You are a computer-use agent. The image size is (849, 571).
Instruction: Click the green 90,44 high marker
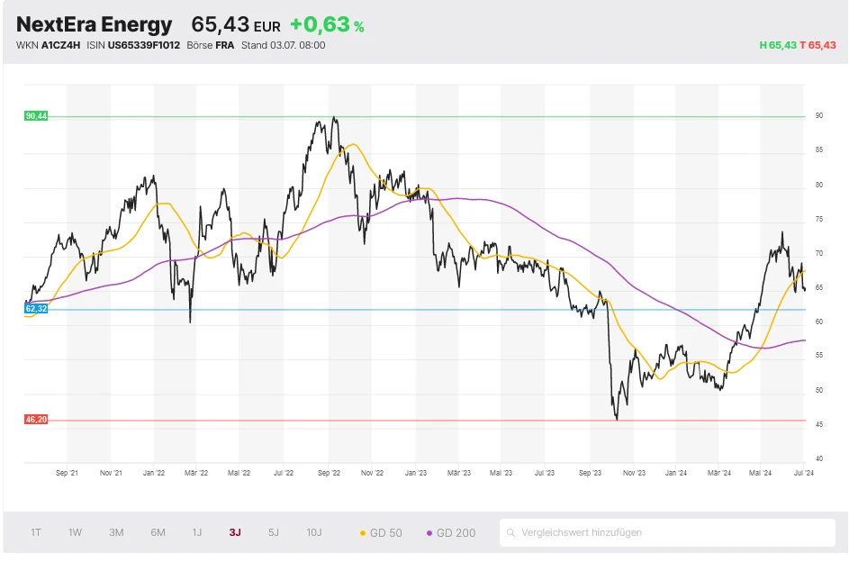[x=36, y=116]
